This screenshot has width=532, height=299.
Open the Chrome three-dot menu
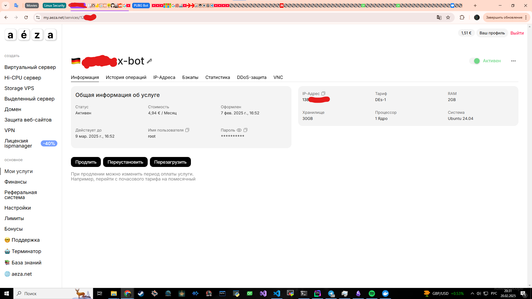526,17
